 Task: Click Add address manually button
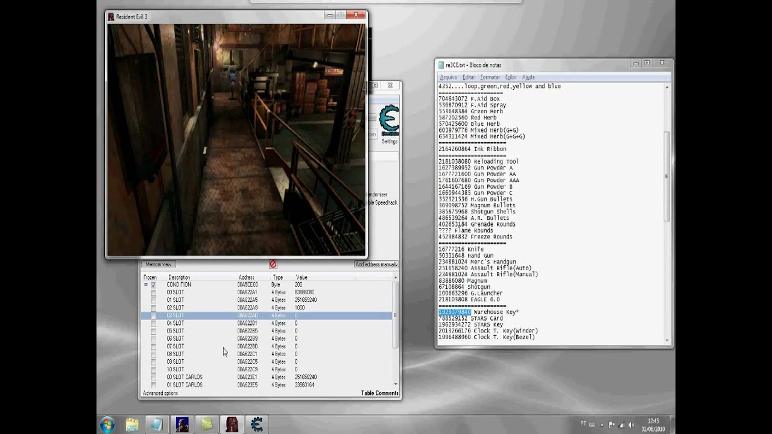pos(376,264)
